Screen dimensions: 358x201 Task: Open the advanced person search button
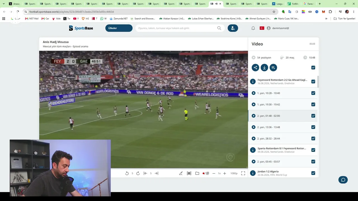coord(233,28)
